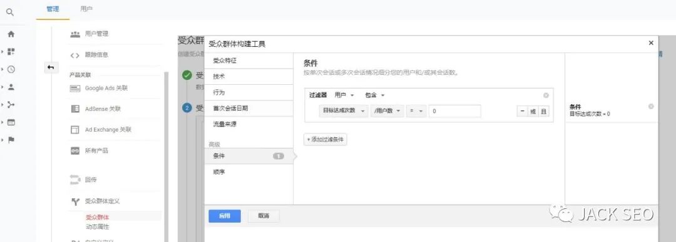Remove filter with the circled x icon
The height and width of the screenshot is (242, 676).
pos(546,95)
